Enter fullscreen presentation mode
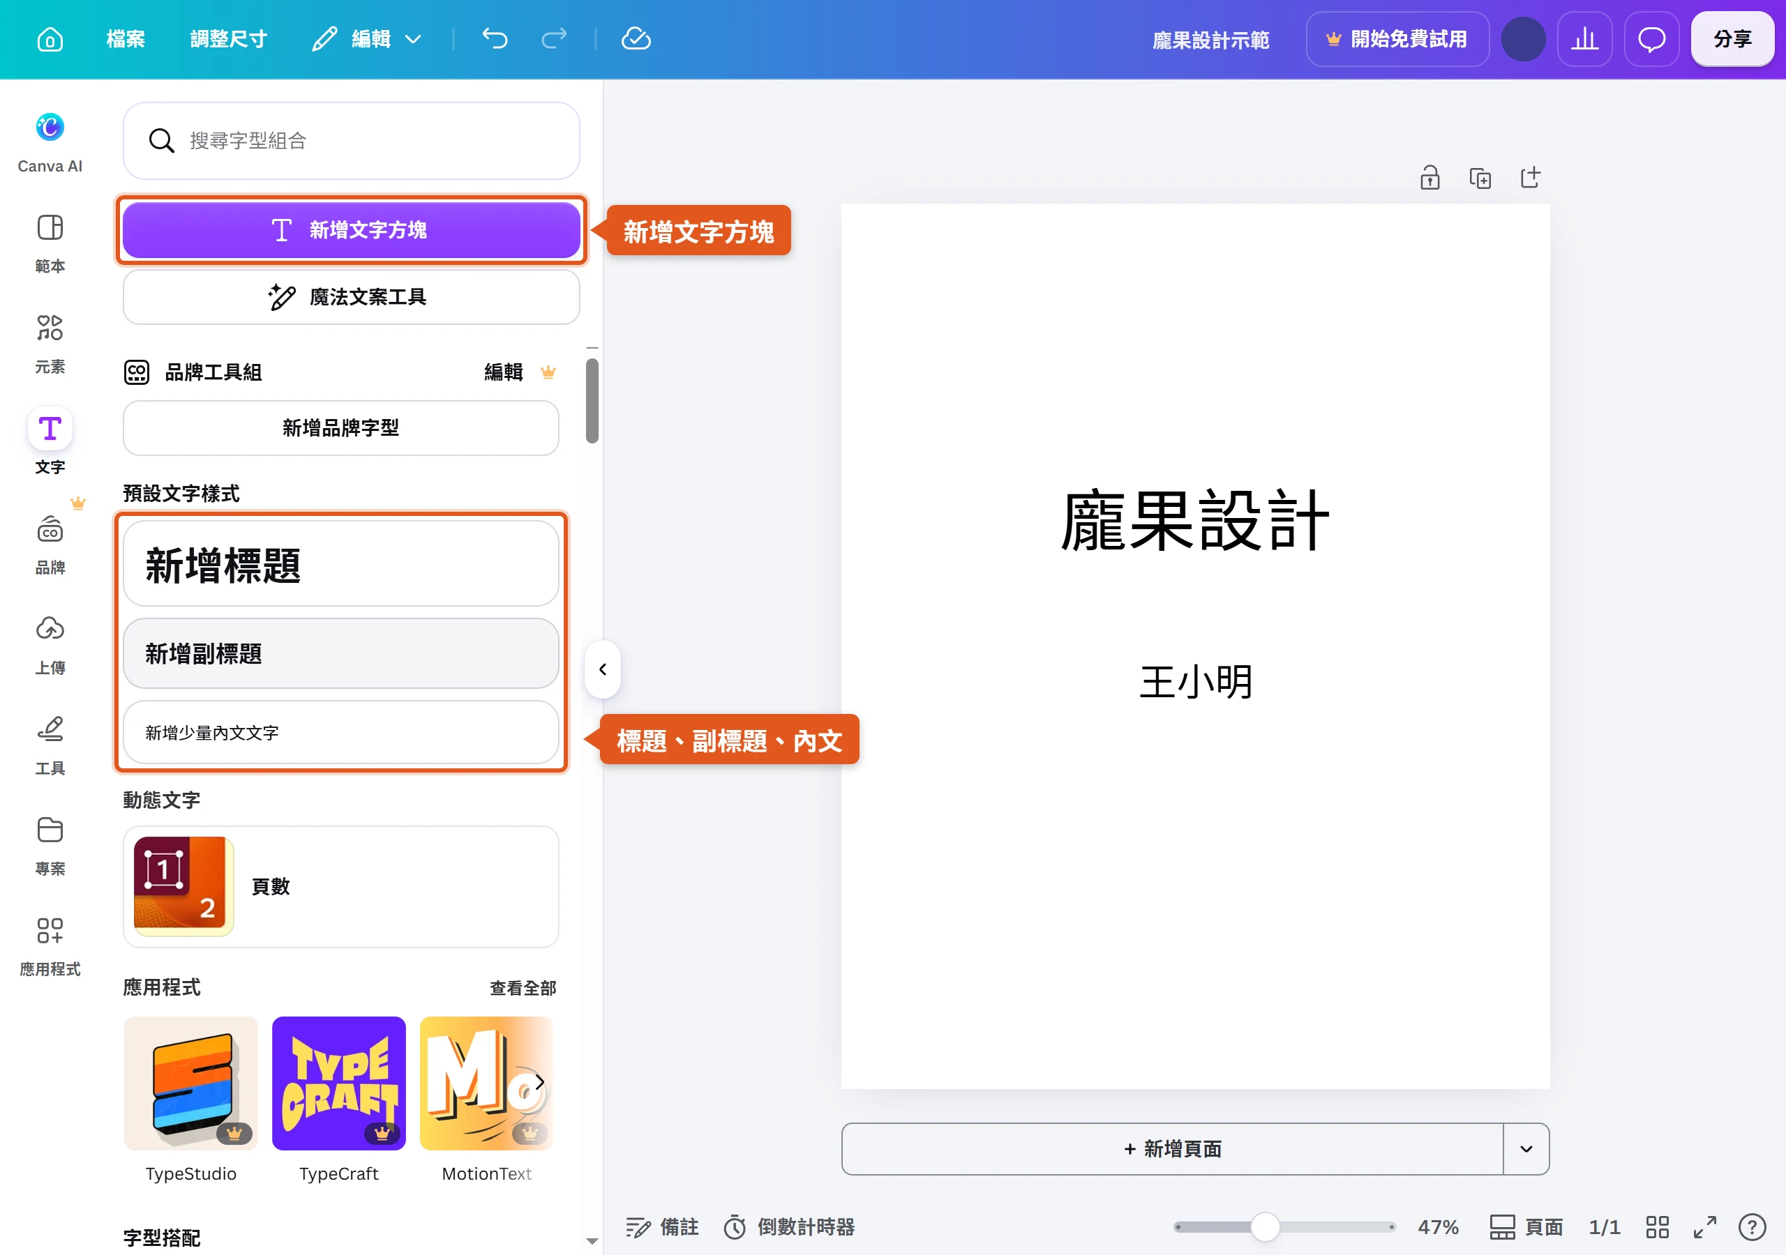The image size is (1786, 1255). (x=1704, y=1227)
